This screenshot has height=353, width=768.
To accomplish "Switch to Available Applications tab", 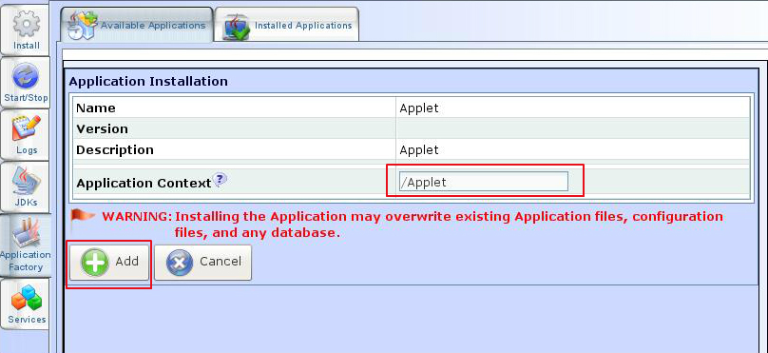I will click(137, 25).
